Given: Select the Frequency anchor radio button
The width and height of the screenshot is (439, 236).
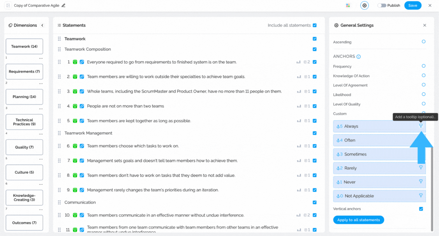Looking at the screenshot, I should [x=423, y=66].
